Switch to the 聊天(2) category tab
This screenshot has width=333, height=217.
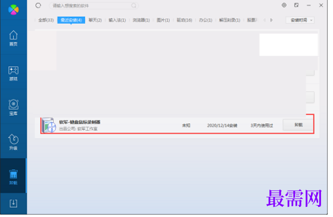click(95, 20)
